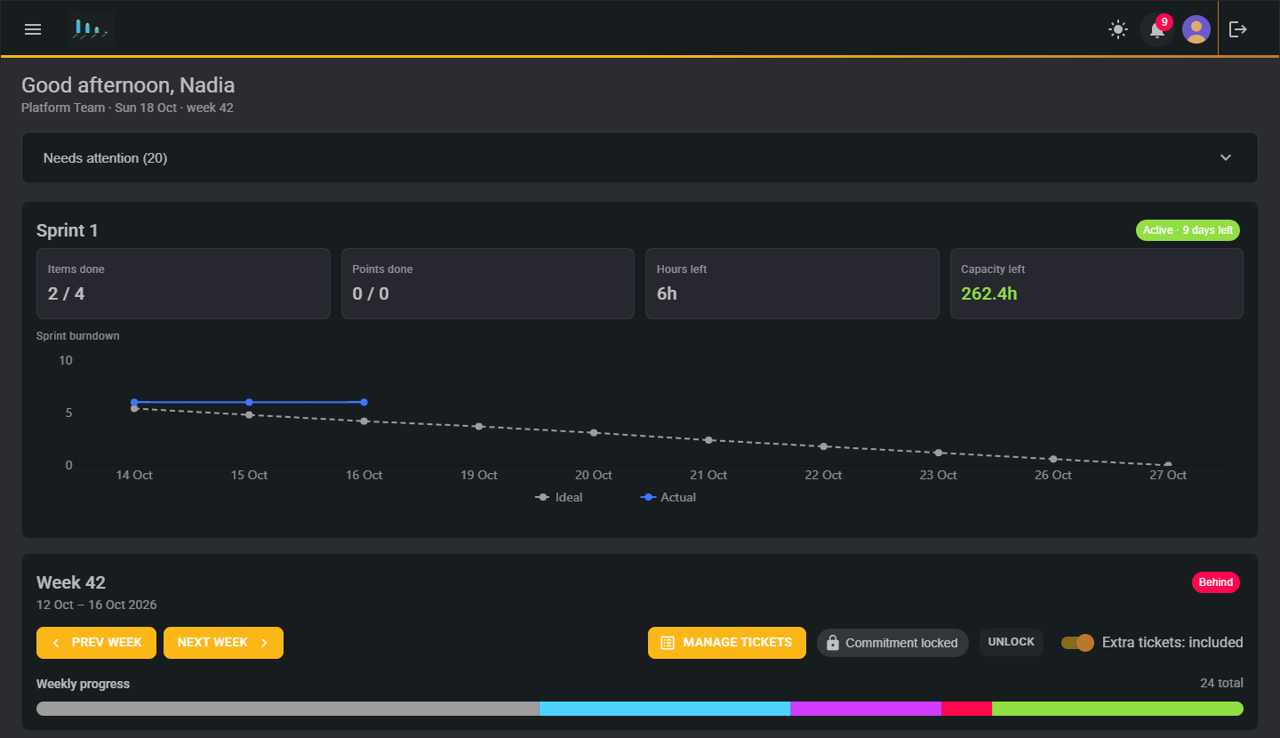Image resolution: width=1280 pixels, height=738 pixels.
Task: Click the '24 total' label
Action: [1221, 683]
